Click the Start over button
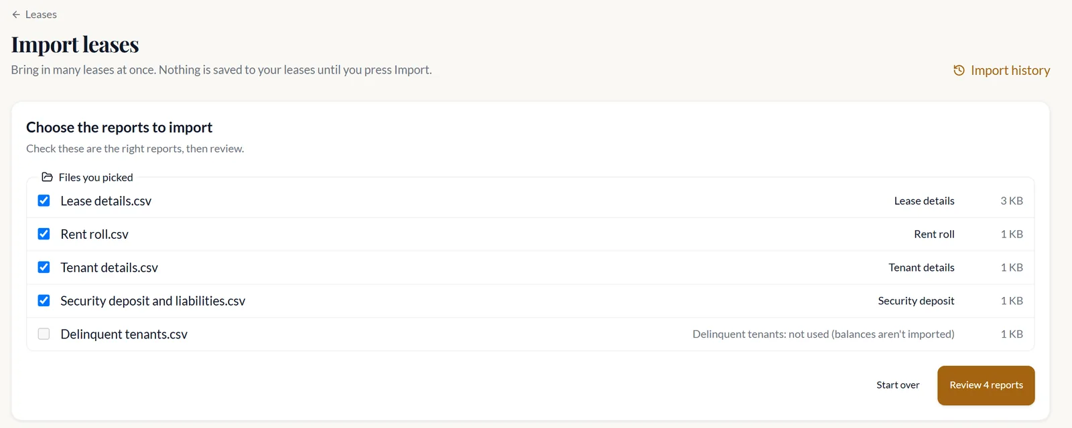1072x428 pixels. point(898,385)
